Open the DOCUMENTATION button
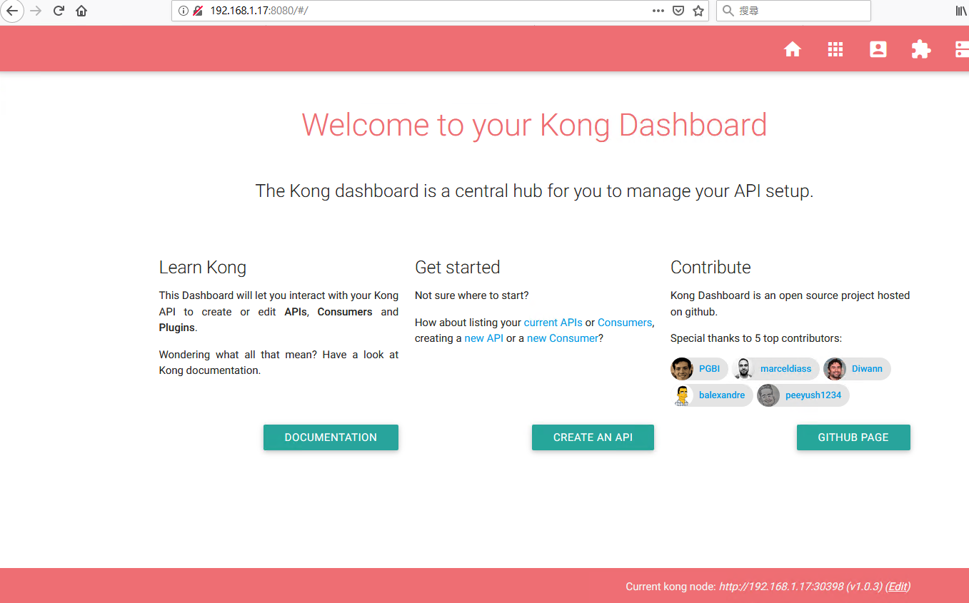This screenshot has height=603, width=969. point(331,437)
